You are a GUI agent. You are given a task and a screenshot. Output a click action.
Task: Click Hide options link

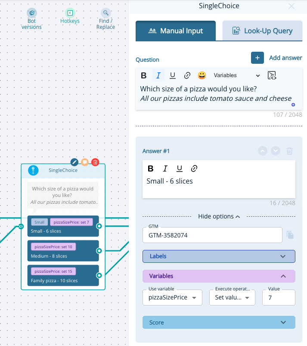click(x=219, y=216)
